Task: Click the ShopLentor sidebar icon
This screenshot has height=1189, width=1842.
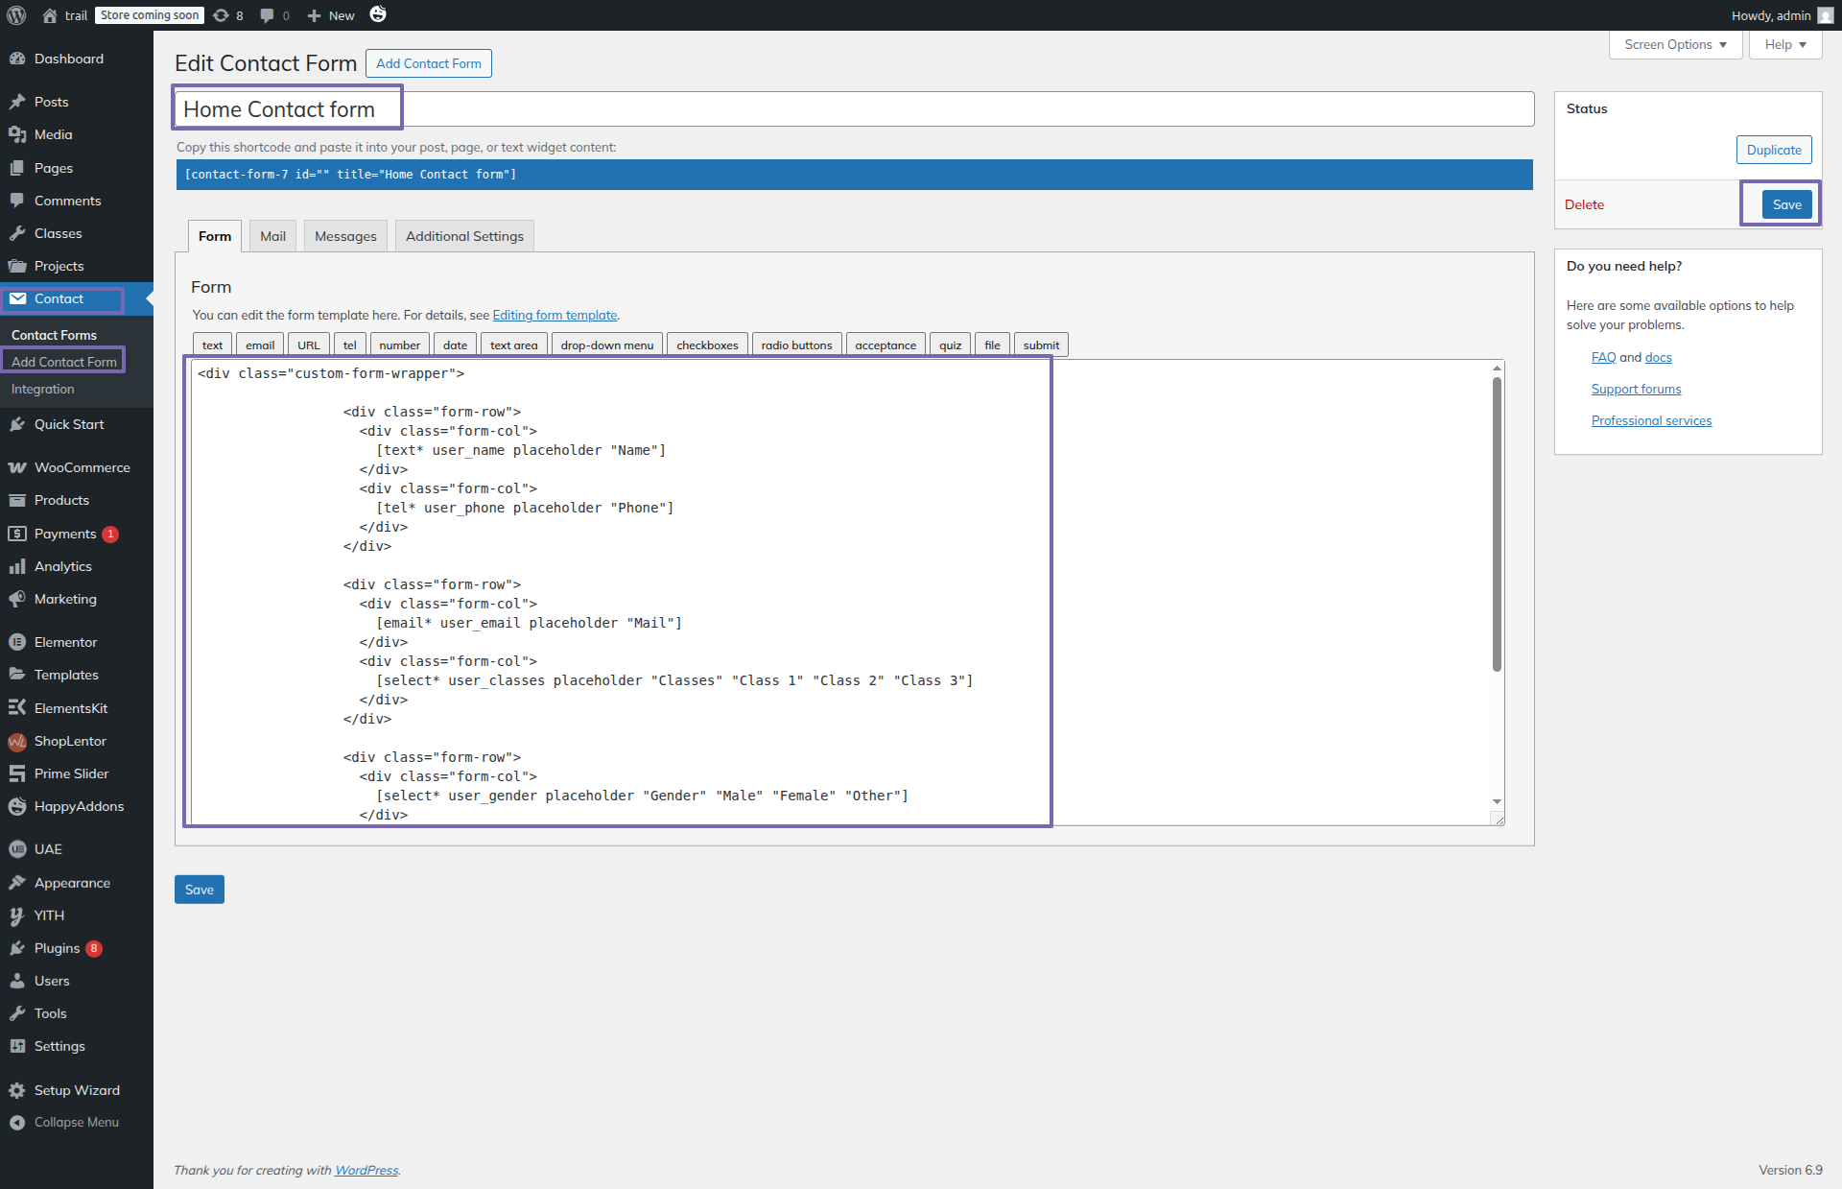Action: [17, 742]
